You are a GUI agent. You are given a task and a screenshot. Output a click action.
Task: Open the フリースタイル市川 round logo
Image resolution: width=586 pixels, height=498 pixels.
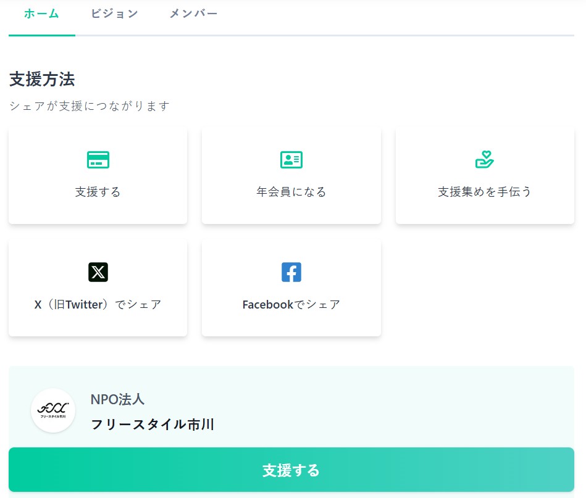(53, 410)
